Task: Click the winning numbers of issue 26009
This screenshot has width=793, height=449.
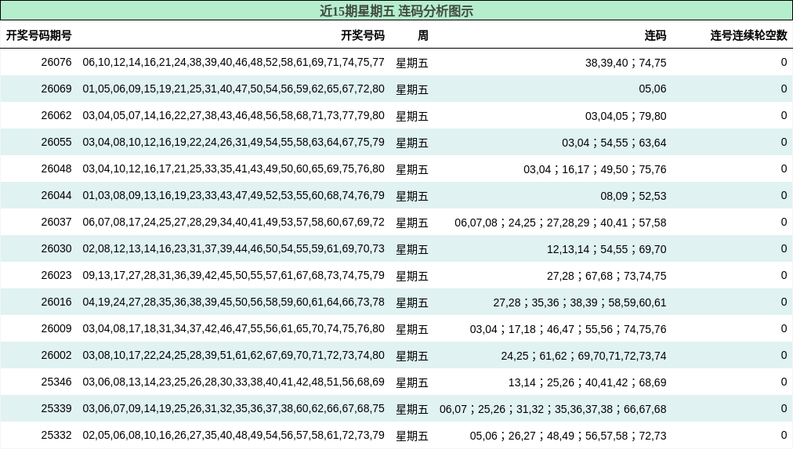Action: (x=234, y=328)
